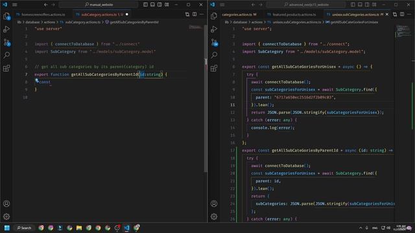
Task: Open Explorer in left VS Code window
Action: tap(6, 16)
